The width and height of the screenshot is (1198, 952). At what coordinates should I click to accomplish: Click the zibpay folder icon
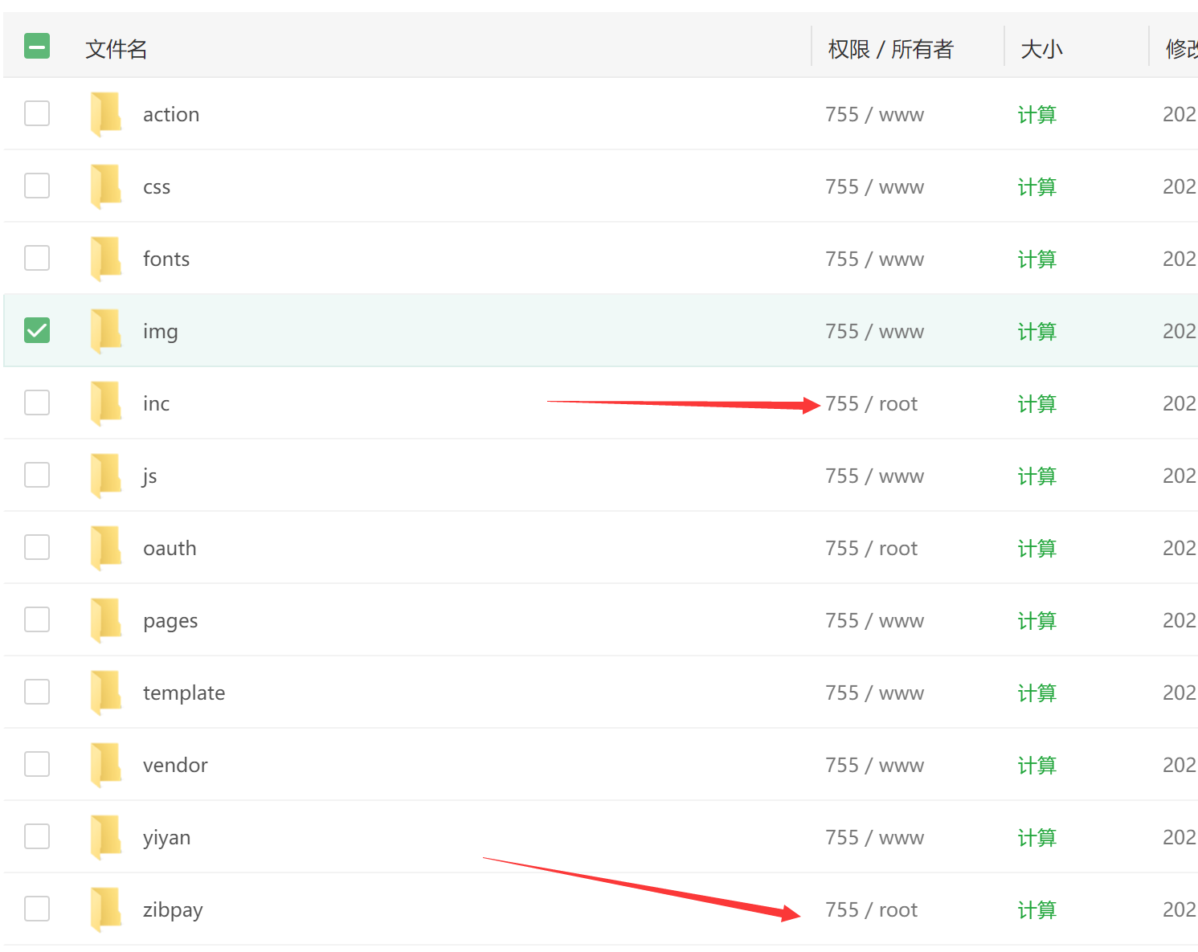point(105,909)
